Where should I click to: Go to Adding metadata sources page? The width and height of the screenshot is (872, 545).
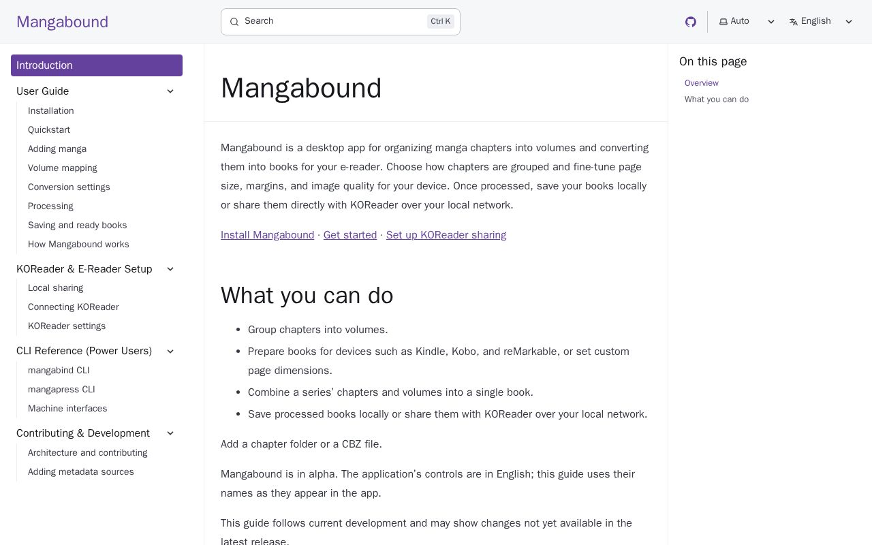click(x=81, y=472)
